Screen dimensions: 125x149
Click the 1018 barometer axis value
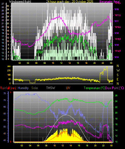coord(117,9)
